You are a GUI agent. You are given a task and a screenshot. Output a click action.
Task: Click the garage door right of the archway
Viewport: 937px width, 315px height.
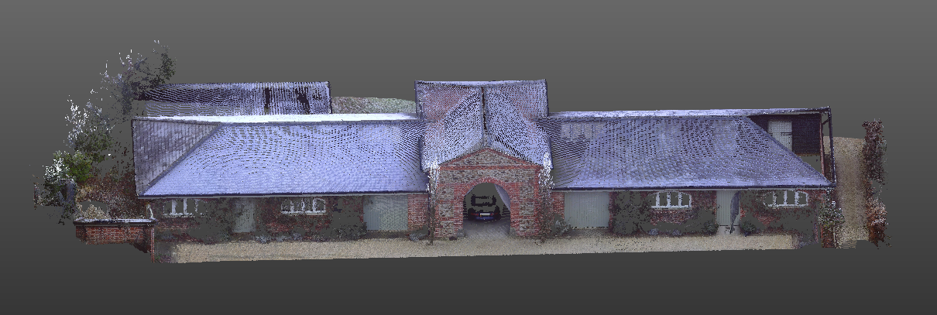click(x=586, y=210)
